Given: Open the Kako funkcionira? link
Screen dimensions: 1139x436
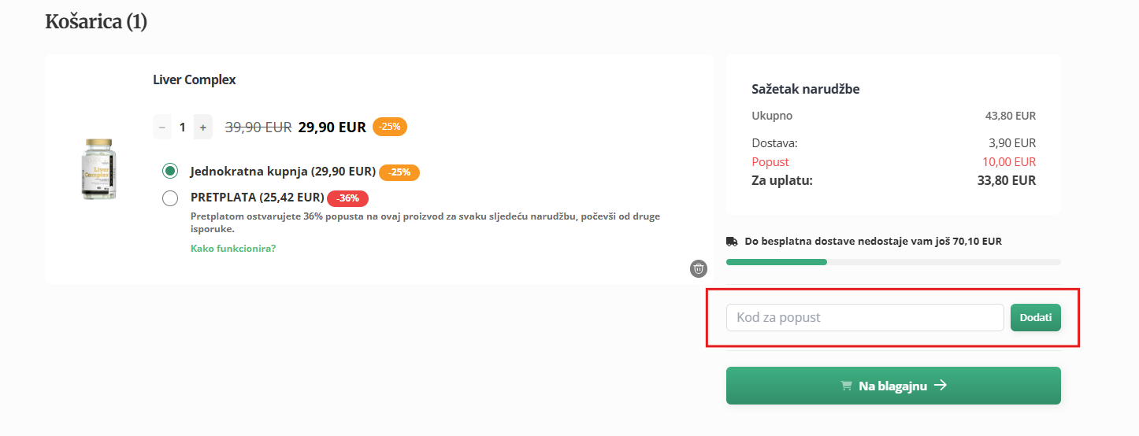Looking at the screenshot, I should click(233, 249).
